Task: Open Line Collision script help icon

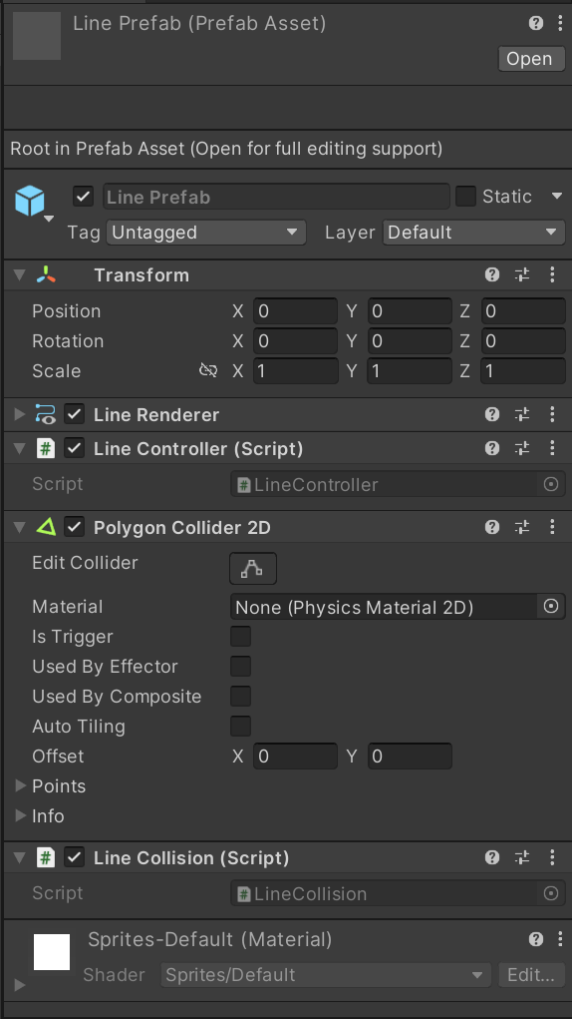Action: pos(492,858)
